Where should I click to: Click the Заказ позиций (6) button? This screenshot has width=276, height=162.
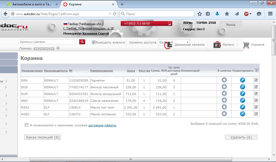[43, 137]
